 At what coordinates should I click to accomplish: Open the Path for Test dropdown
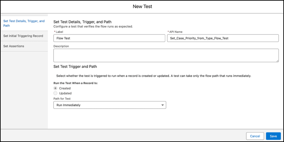coord(110,105)
